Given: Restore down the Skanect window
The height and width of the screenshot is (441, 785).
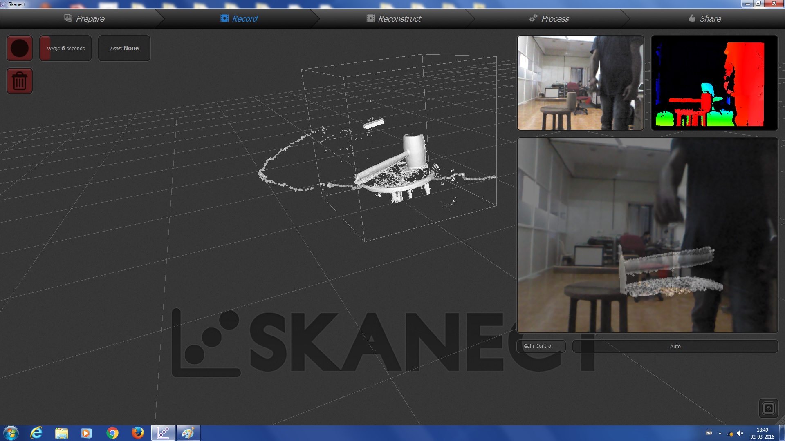Looking at the screenshot, I should [758, 4].
